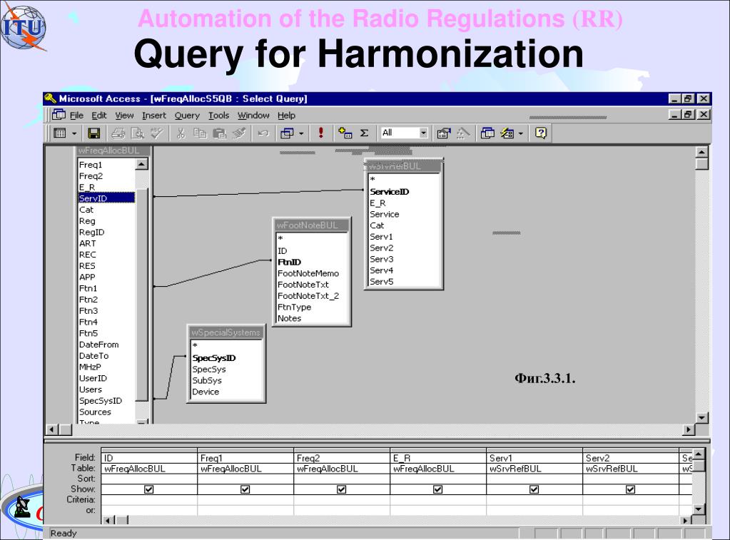
Task: Click the Format Painter brush icon
Action: (x=239, y=133)
